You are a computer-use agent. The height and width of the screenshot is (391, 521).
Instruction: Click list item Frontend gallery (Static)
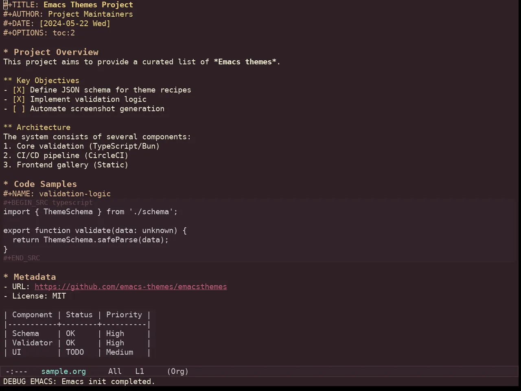pos(66,165)
